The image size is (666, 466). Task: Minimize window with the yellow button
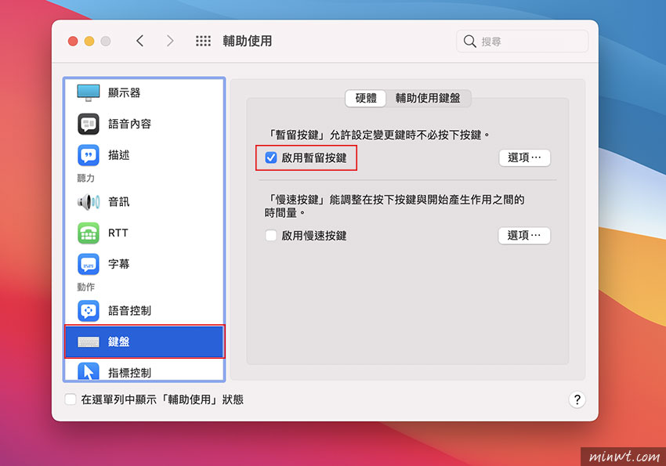coord(89,42)
